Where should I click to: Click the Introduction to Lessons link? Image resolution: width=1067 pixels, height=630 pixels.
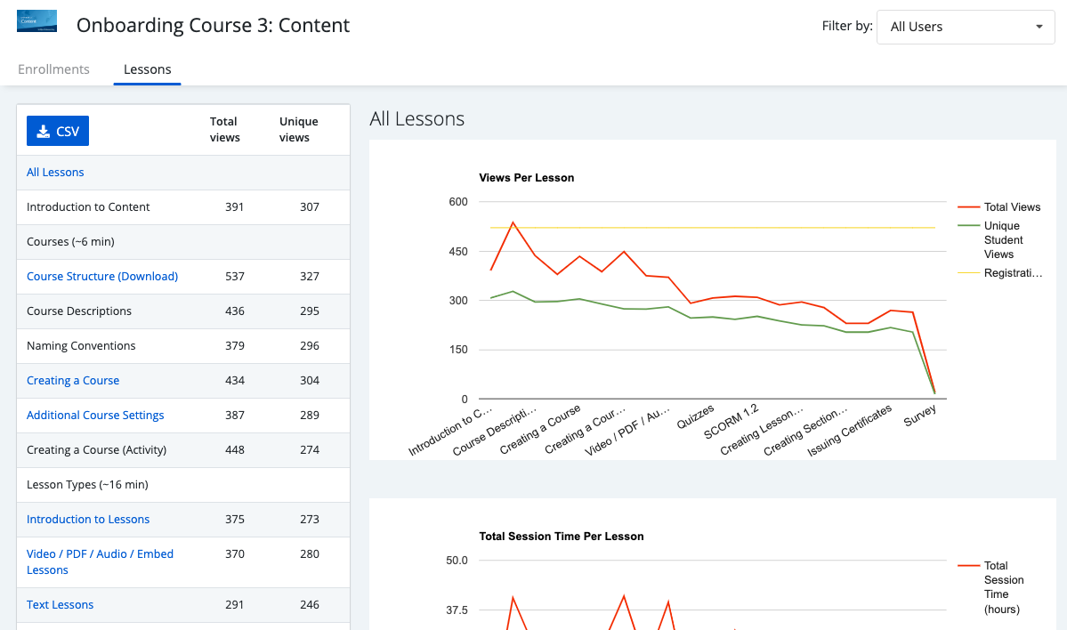pos(88,520)
